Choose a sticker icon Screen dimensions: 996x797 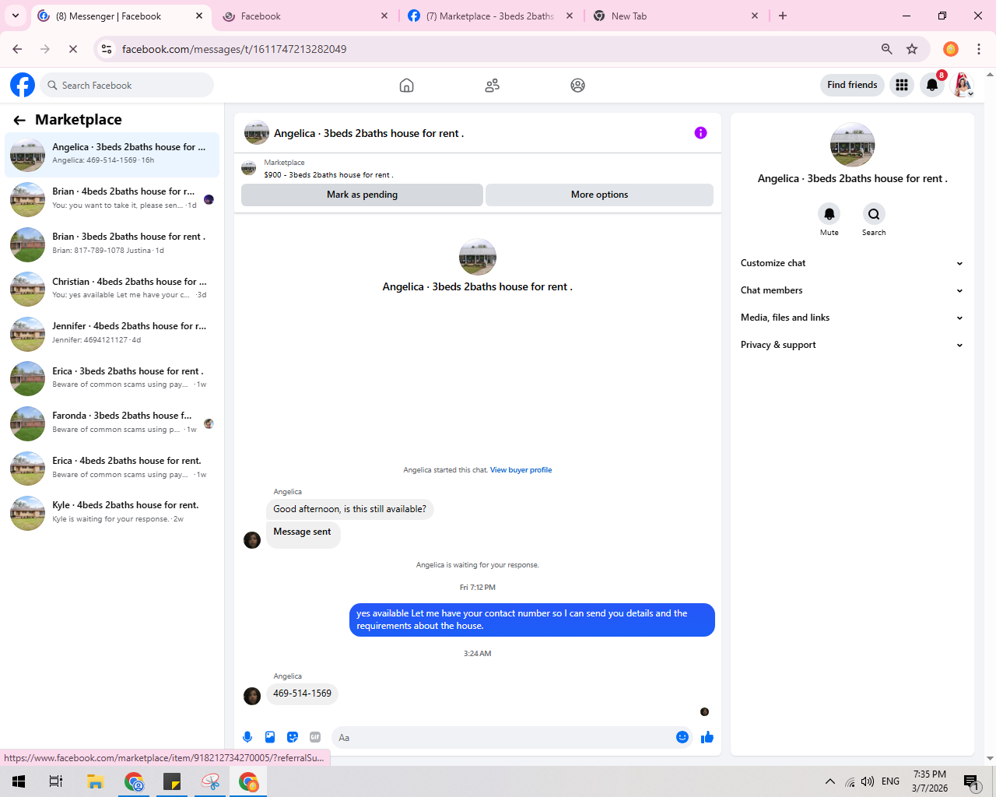coord(293,737)
